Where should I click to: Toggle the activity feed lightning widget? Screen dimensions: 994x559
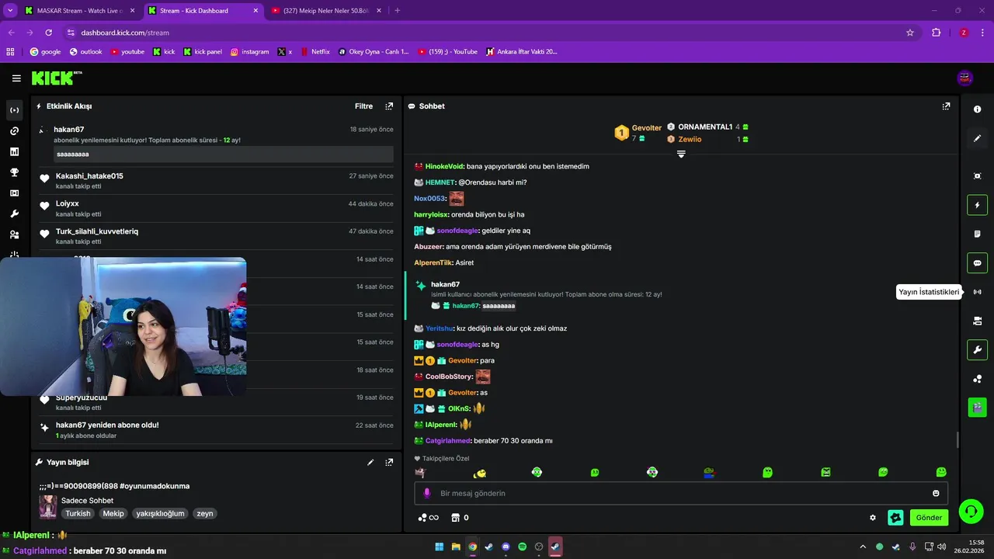pyautogui.click(x=977, y=205)
